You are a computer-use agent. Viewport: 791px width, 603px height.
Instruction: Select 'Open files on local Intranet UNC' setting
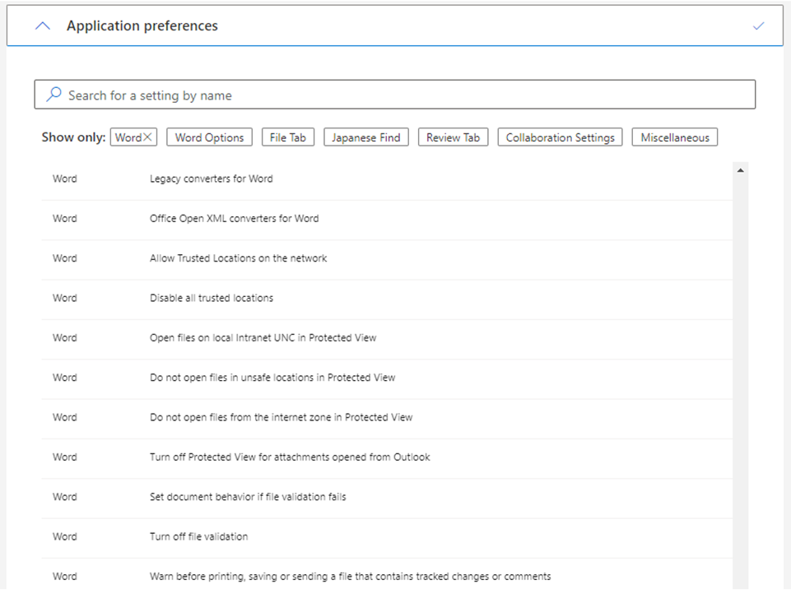(x=263, y=338)
